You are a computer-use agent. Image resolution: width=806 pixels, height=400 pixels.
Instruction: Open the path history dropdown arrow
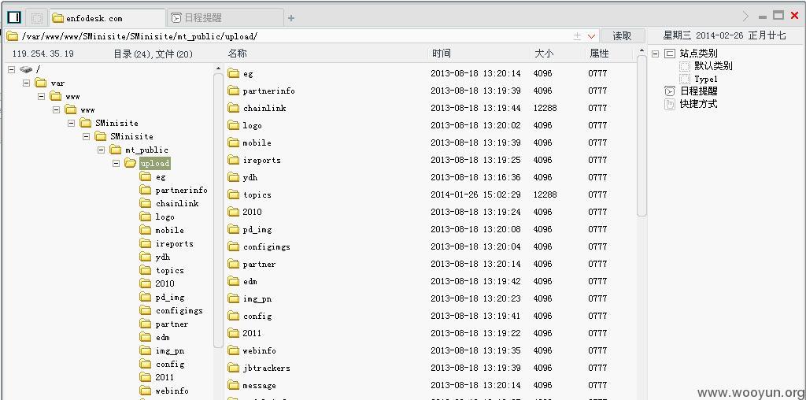(591, 36)
